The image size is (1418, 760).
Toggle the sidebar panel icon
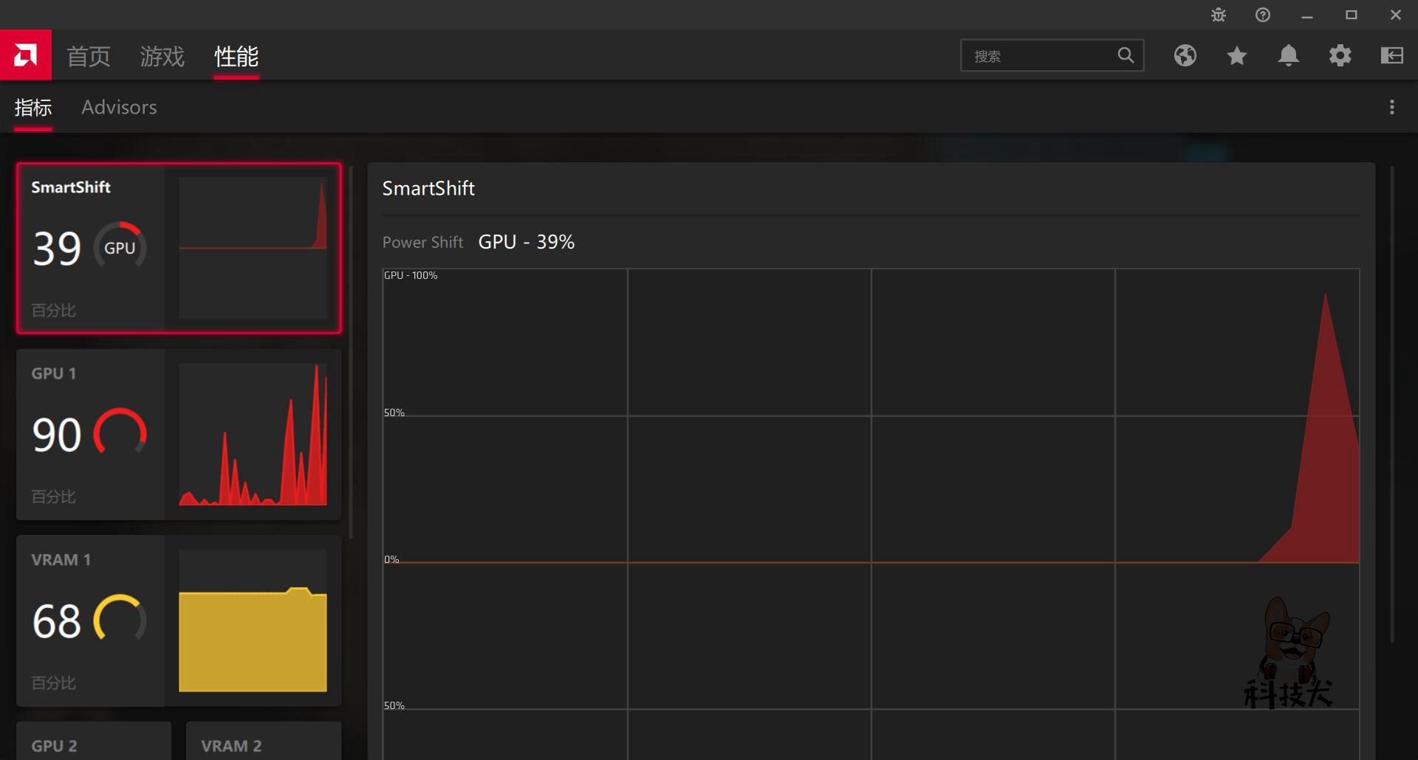coord(1392,55)
